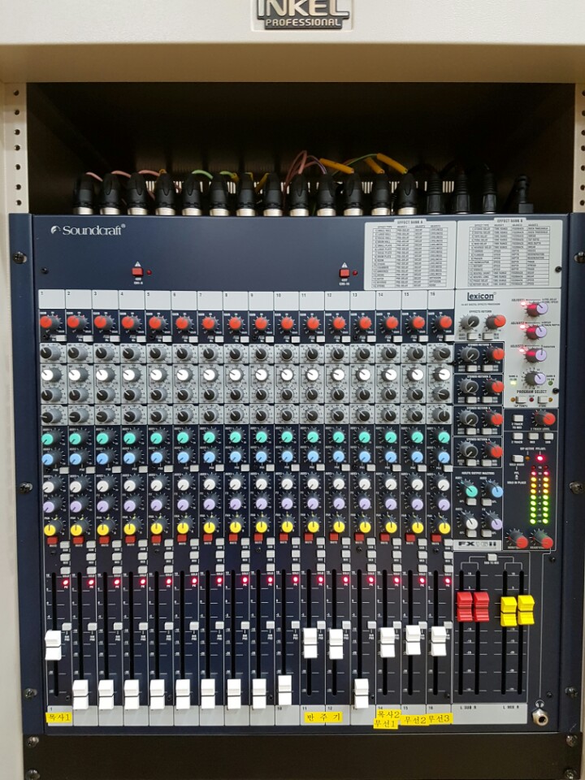Toggle the left red 48V phantom power switch
The height and width of the screenshot is (780, 585).
point(137,272)
